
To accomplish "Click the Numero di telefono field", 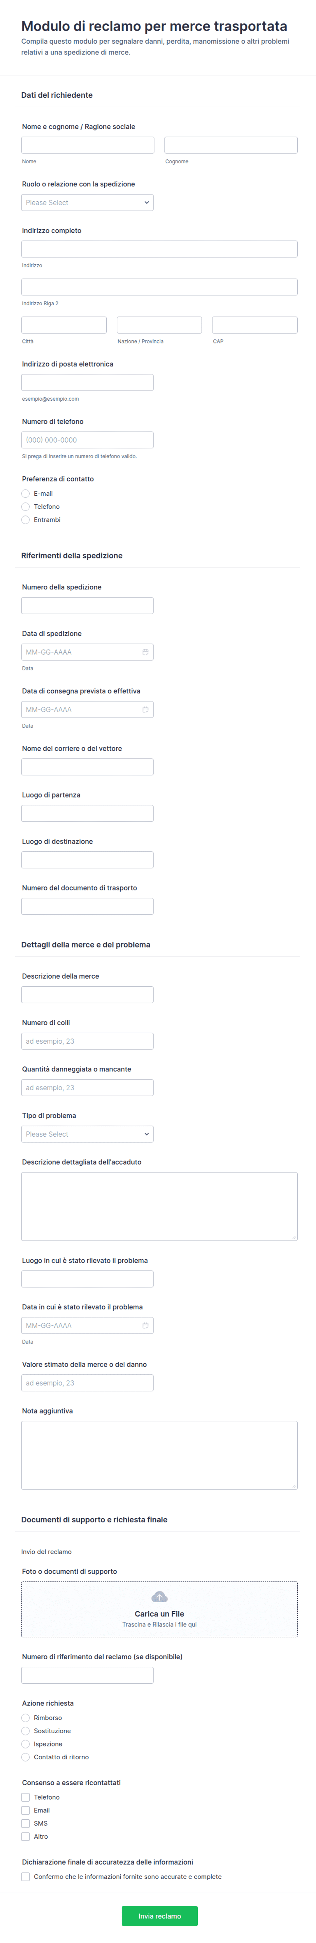I will (x=87, y=440).
